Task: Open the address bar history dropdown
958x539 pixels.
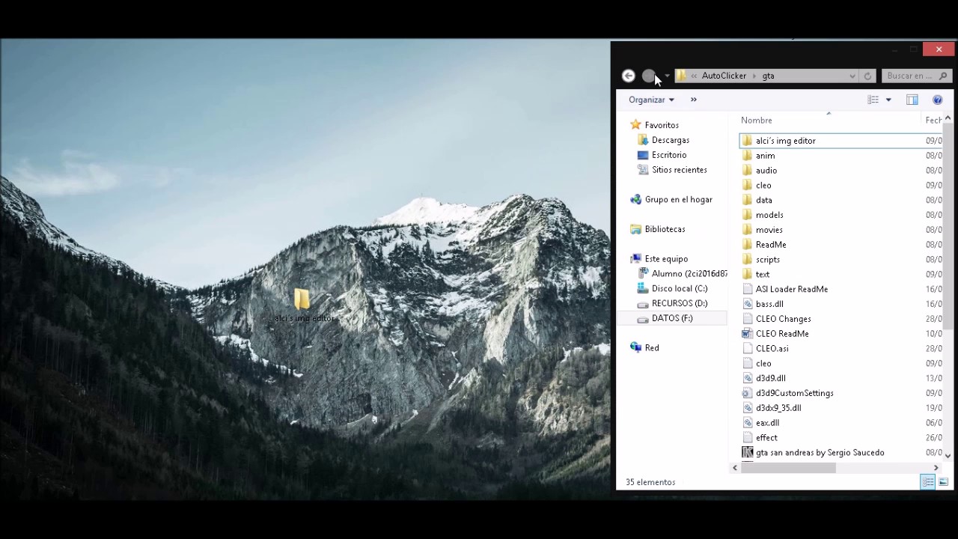Action: tap(852, 76)
